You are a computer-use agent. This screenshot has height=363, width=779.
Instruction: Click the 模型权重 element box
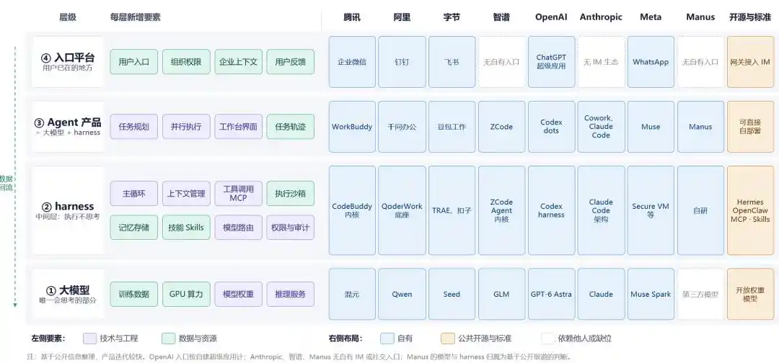[239, 294]
